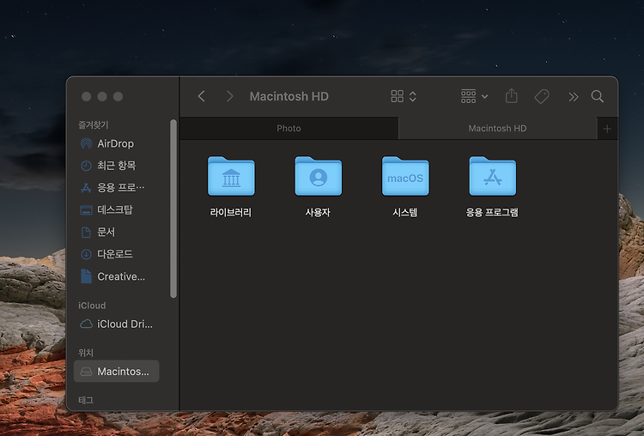Show more toolbar items double chevron
This screenshot has width=644, height=436.
coord(574,97)
